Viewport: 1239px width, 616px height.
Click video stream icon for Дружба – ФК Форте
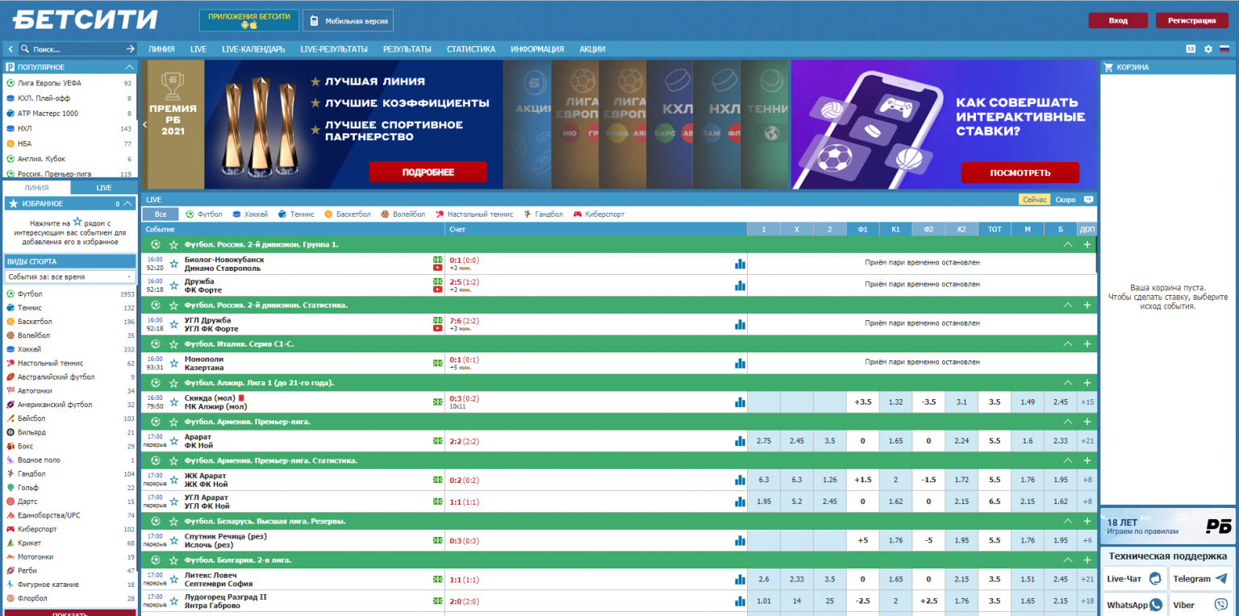click(438, 289)
